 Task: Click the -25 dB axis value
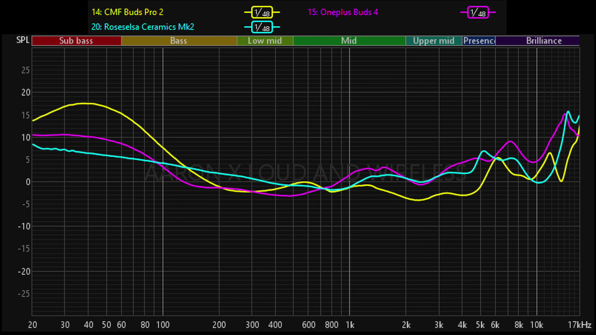[x=24, y=294]
